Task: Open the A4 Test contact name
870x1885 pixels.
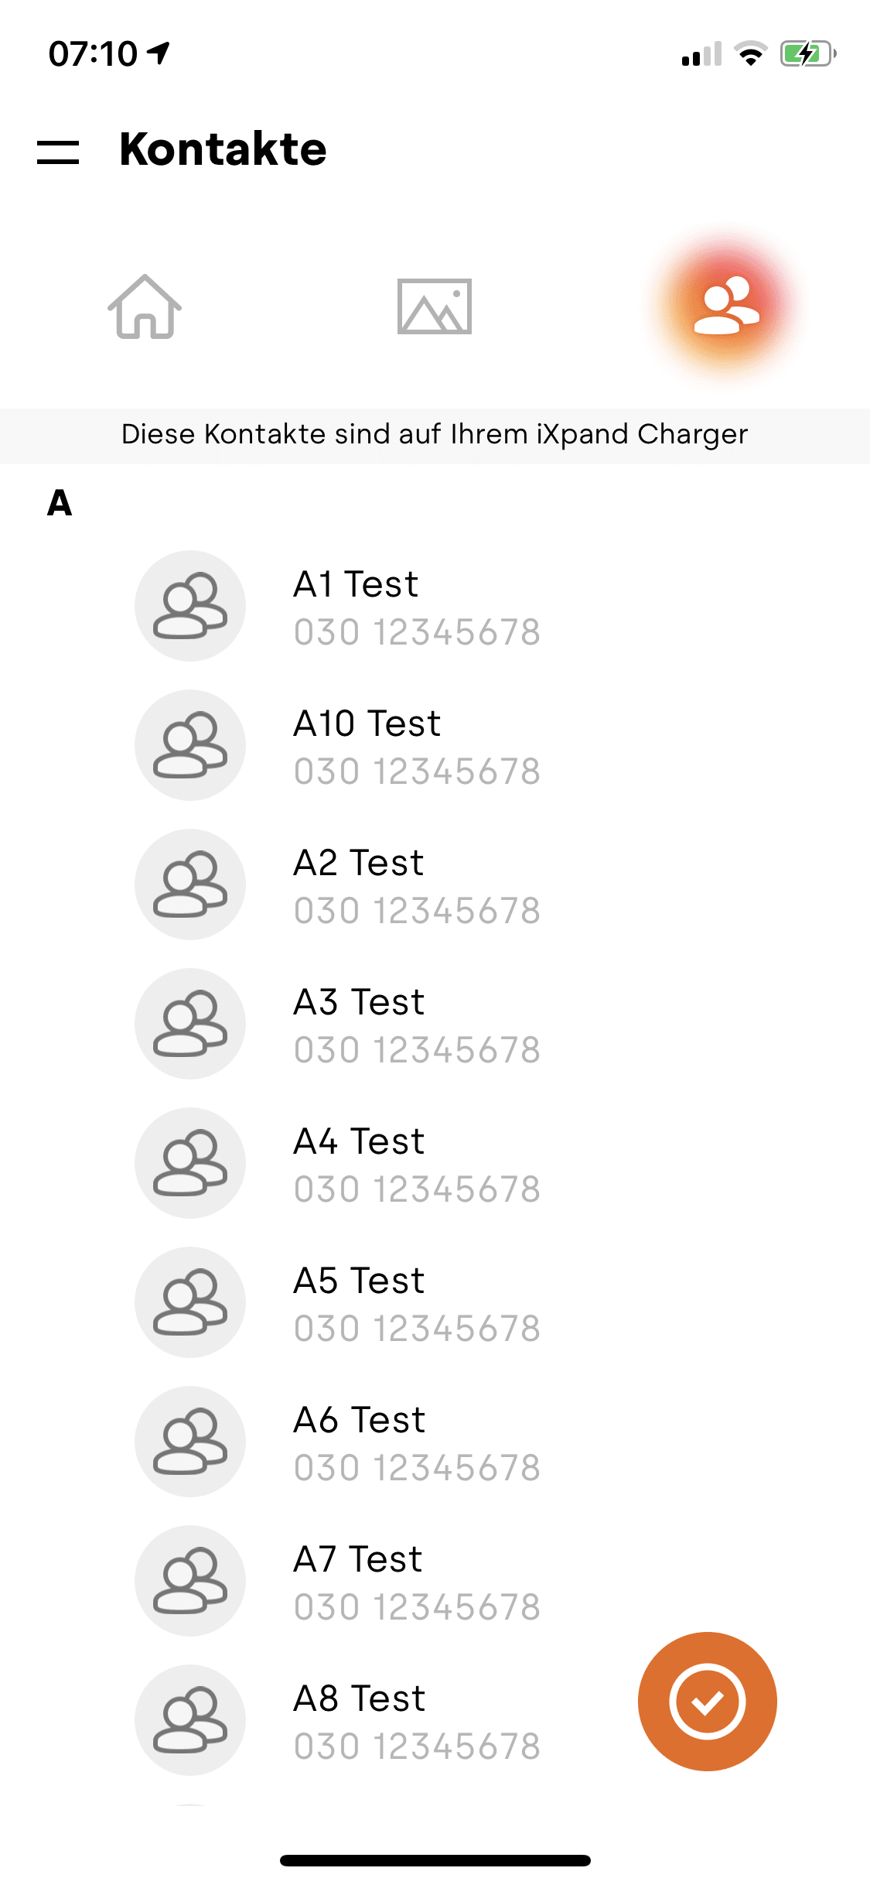Action: [359, 1141]
